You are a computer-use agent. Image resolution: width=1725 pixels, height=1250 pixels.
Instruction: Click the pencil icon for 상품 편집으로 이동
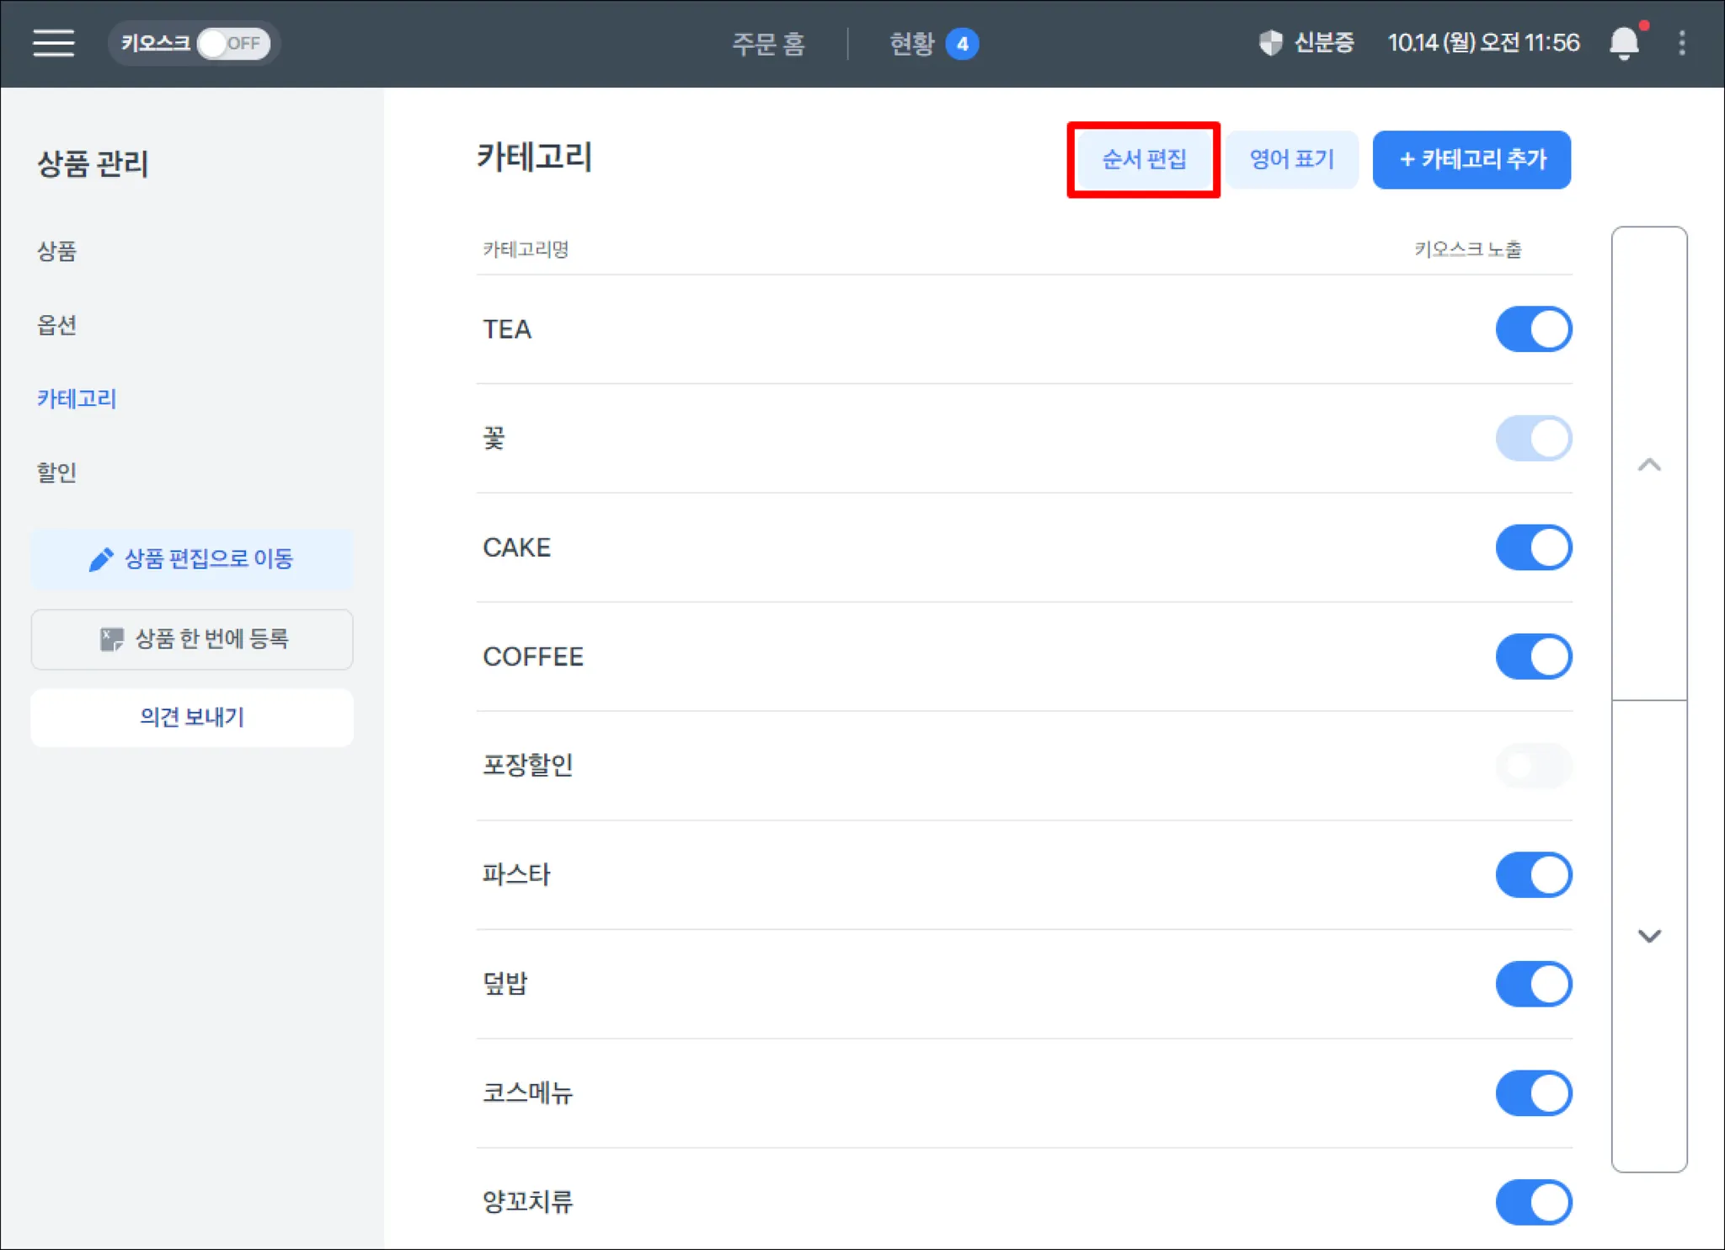point(101,559)
